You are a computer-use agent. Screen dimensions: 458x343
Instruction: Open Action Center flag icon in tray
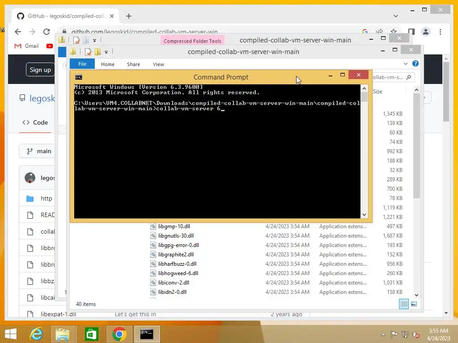point(394,335)
